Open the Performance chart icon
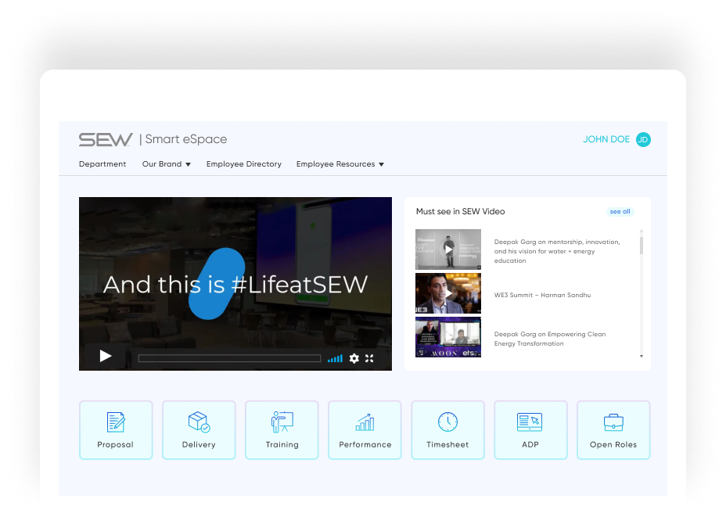Image resolution: width=726 pixels, height=524 pixels. pos(365,422)
